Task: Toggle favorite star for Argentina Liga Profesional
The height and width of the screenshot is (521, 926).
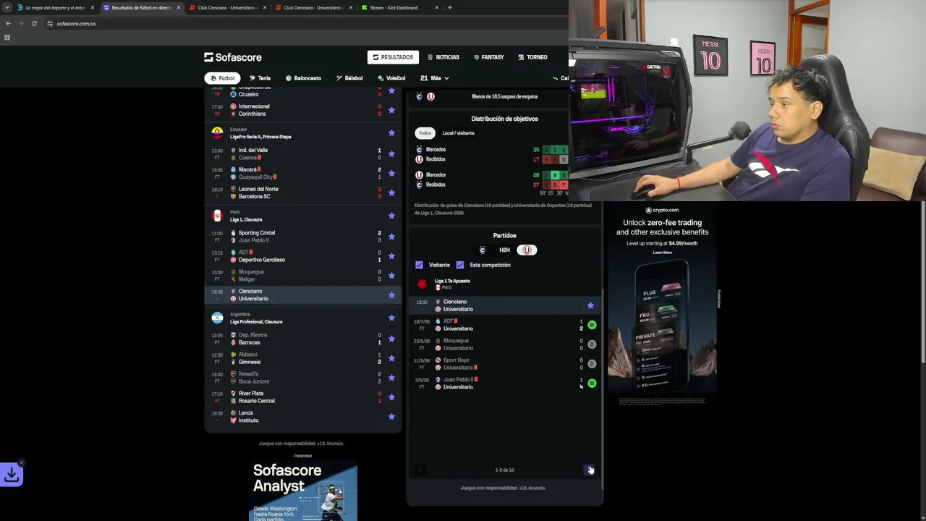Action: pyautogui.click(x=391, y=318)
